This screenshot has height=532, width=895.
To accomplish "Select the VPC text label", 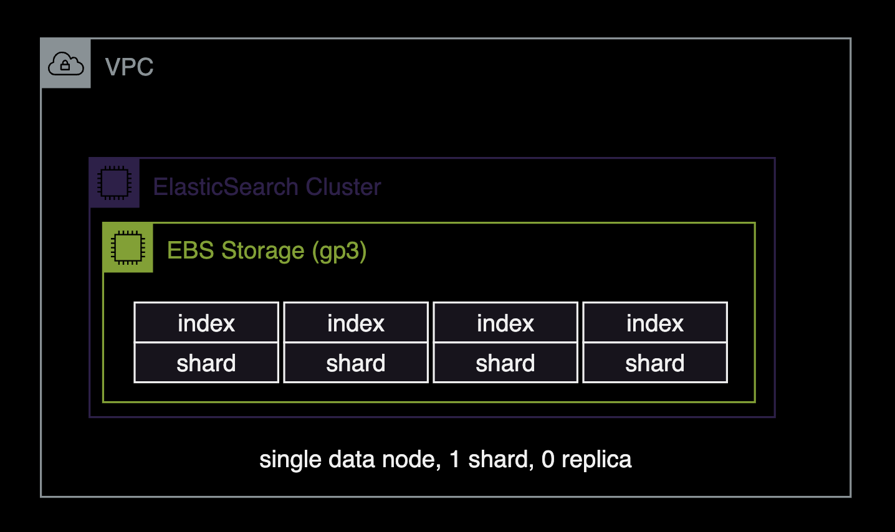I will click(x=129, y=67).
